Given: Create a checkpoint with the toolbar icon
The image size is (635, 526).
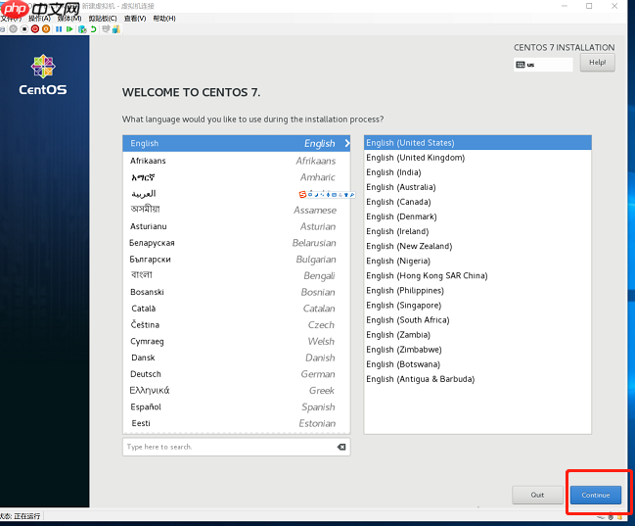Looking at the screenshot, I should tap(82, 29).
